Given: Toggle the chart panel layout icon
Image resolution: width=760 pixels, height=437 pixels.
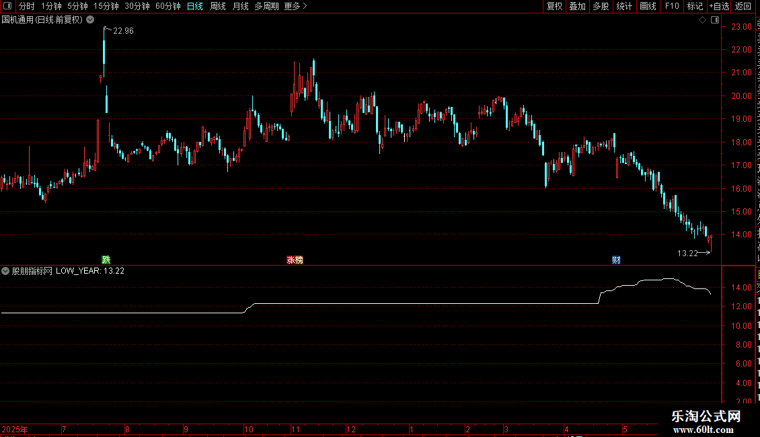Looking at the screenshot, I should [x=715, y=20].
